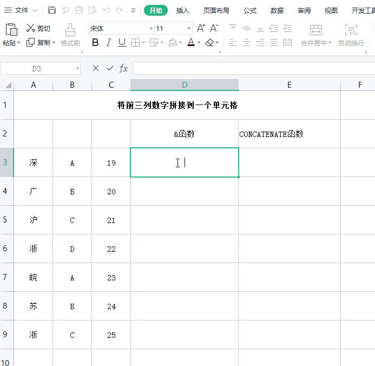This screenshot has height=366, width=375.
Task: Expand the fill color dropdown arrow
Action: [180, 43]
